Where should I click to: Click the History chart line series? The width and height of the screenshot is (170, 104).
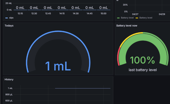83,88
